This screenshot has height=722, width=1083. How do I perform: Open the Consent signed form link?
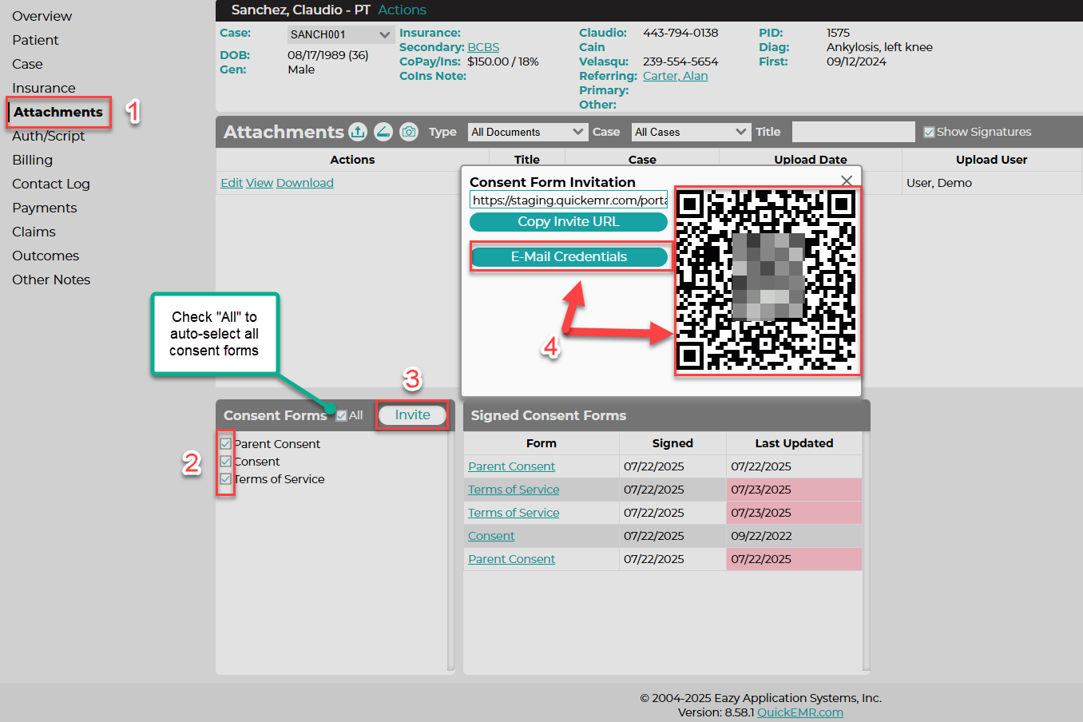coord(491,536)
